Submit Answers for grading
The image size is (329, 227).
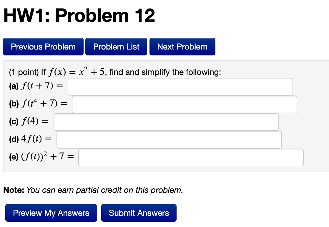[x=139, y=213]
